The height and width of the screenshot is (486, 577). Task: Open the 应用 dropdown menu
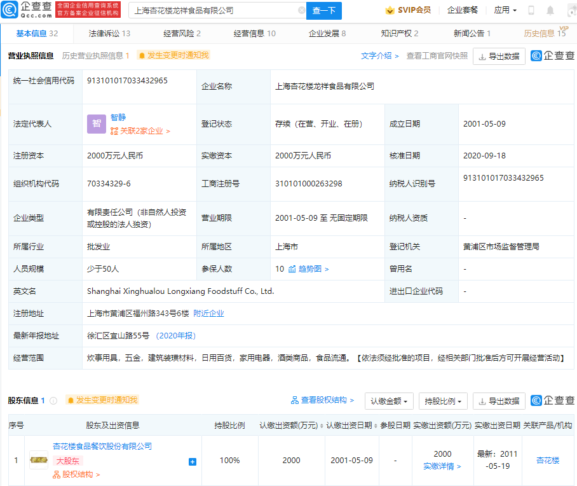505,10
